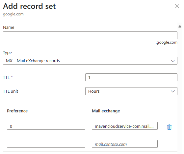Screen dimensions: 184x154
Task: Open the TTL unit Hours dropdown
Action: (131, 91)
